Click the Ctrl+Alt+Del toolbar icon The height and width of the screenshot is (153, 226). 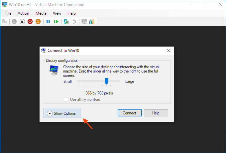pyautogui.click(x=4, y=22)
